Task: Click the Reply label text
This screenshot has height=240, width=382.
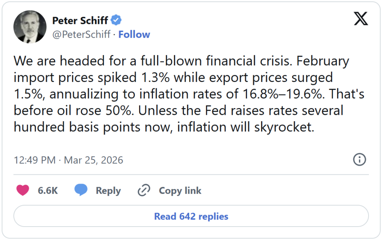Action: (x=109, y=190)
